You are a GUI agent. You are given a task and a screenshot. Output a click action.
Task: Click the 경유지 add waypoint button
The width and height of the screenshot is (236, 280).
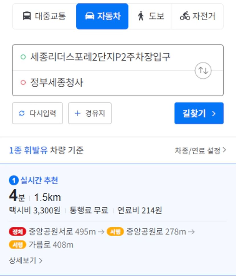90,113
